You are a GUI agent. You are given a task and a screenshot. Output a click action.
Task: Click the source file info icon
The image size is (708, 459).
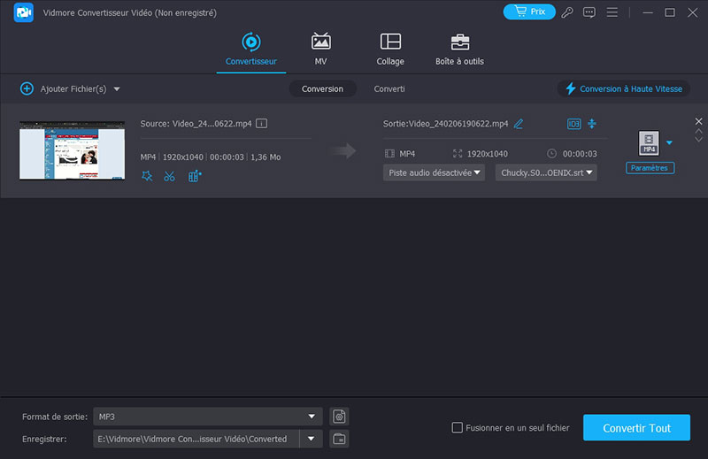tap(262, 124)
